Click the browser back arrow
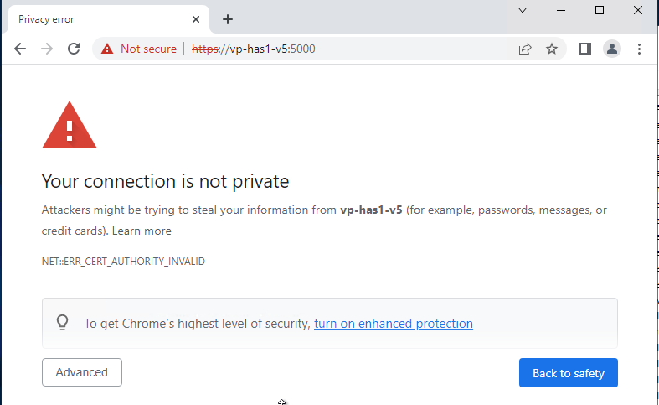 pos(20,49)
